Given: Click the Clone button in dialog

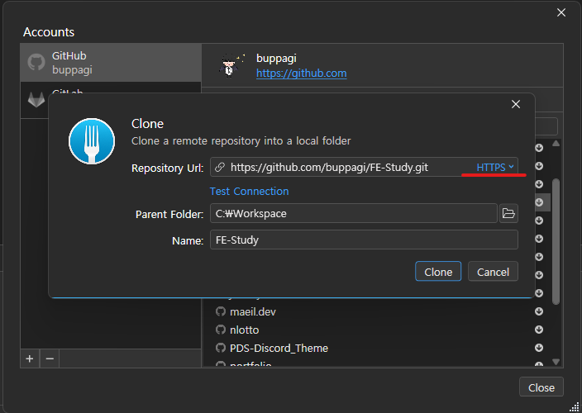Looking at the screenshot, I should [x=438, y=272].
